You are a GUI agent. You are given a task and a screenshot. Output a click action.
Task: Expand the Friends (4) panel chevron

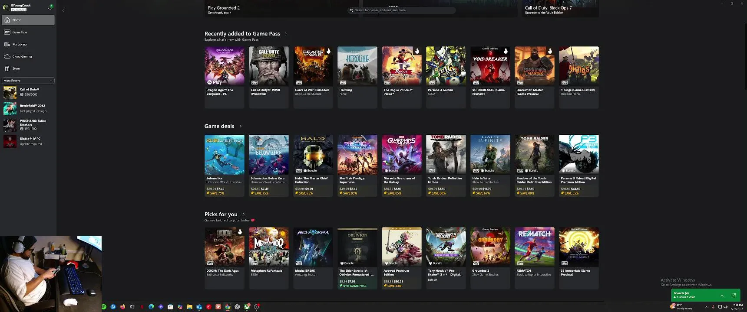[x=722, y=295]
